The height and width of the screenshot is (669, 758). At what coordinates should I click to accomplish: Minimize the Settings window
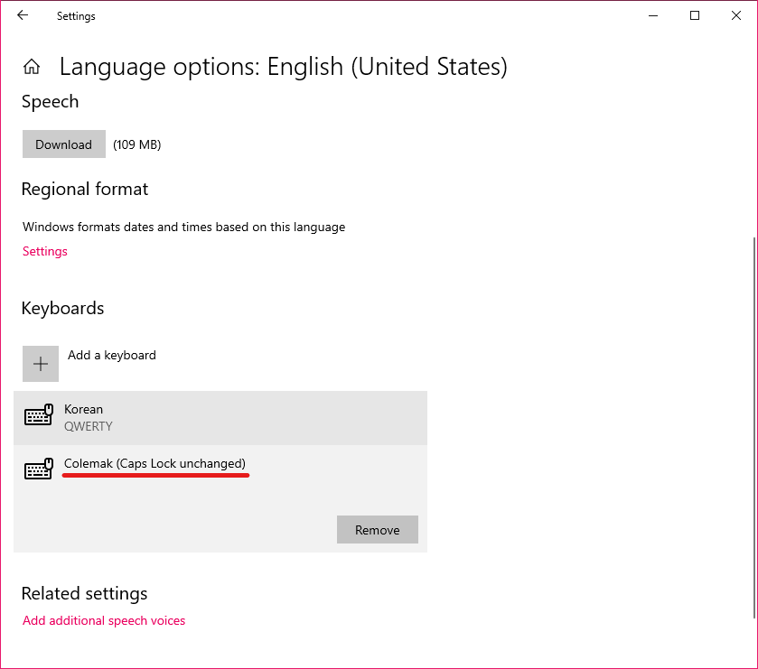(x=653, y=15)
